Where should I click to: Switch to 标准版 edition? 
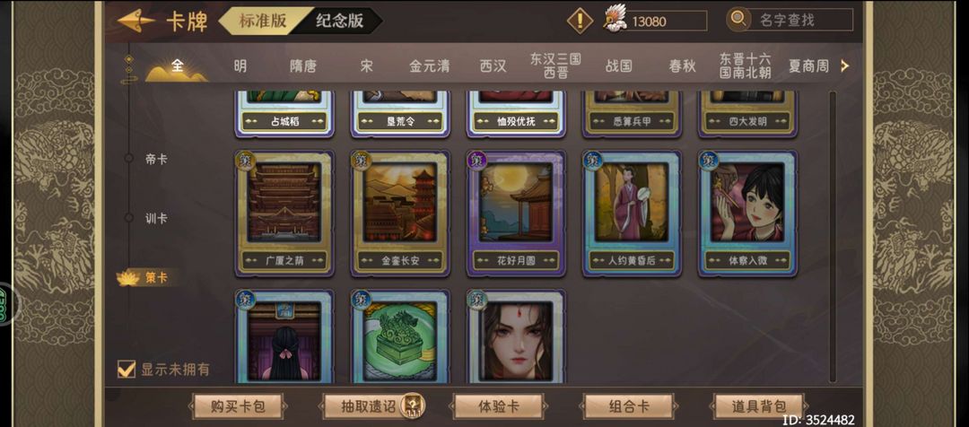pos(263,21)
